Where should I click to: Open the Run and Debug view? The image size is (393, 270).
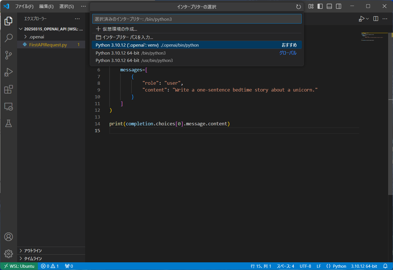pyautogui.click(x=9, y=72)
